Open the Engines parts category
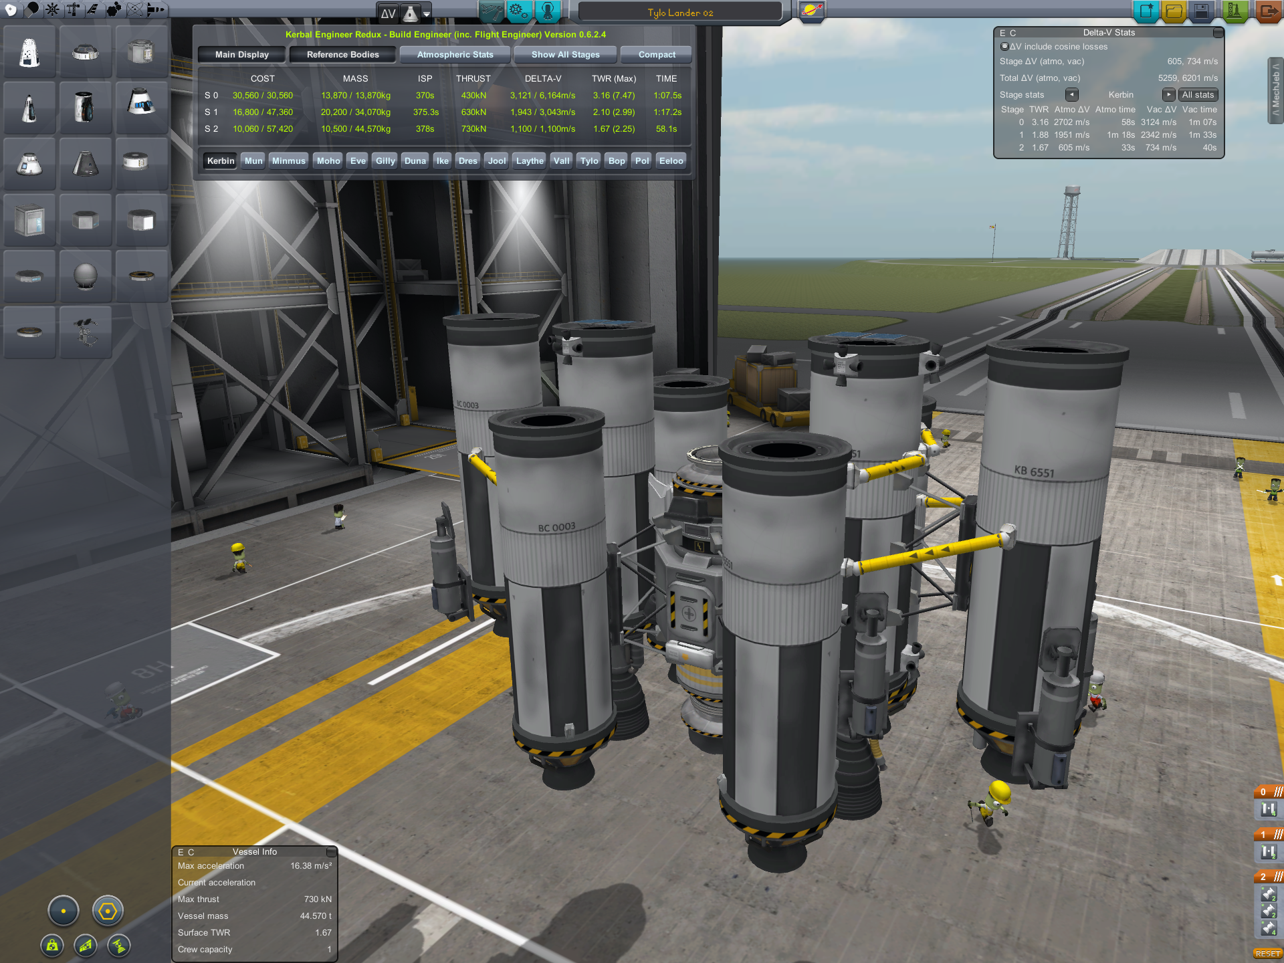Viewport: 1284px width, 963px height. [x=52, y=9]
